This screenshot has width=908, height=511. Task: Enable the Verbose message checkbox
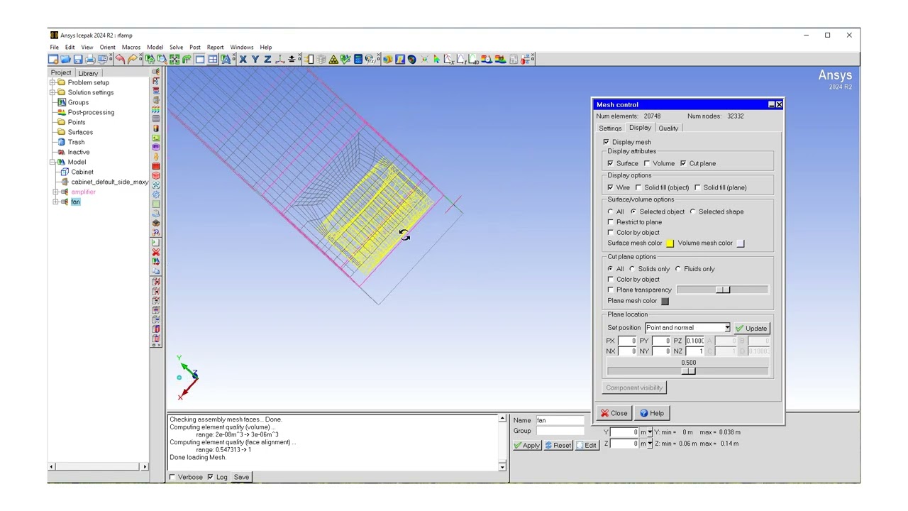[172, 477]
